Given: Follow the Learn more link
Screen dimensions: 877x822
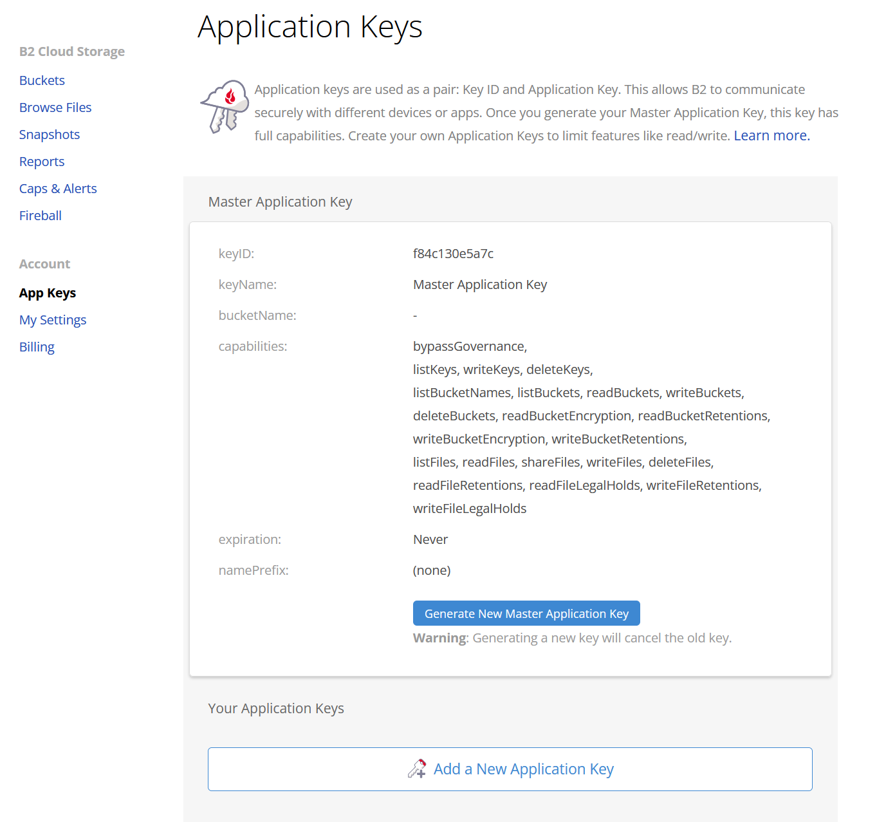Looking at the screenshot, I should click(x=771, y=136).
